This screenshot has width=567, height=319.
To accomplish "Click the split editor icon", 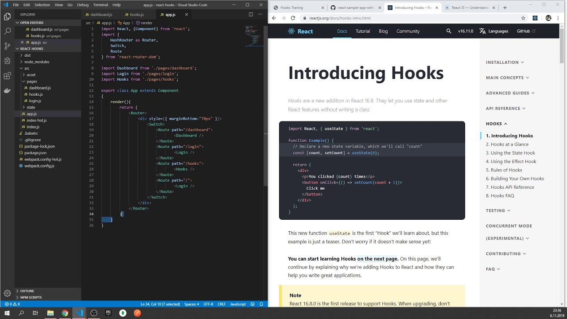I will (x=251, y=15).
